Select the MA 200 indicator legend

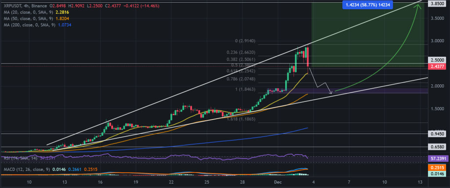[38, 25]
